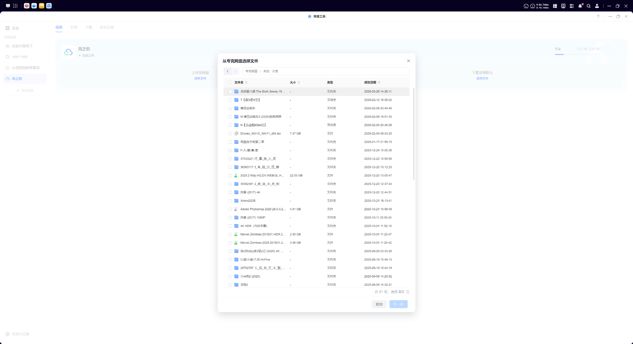The height and width of the screenshot is (344, 633).
Task: Select 150***920 connection in sidebar
Action: pyautogui.click(x=25, y=57)
